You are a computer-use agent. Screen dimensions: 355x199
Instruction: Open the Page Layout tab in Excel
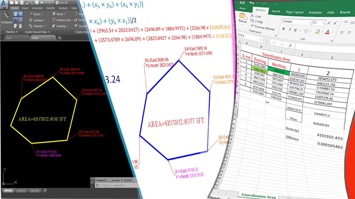[295, 12]
